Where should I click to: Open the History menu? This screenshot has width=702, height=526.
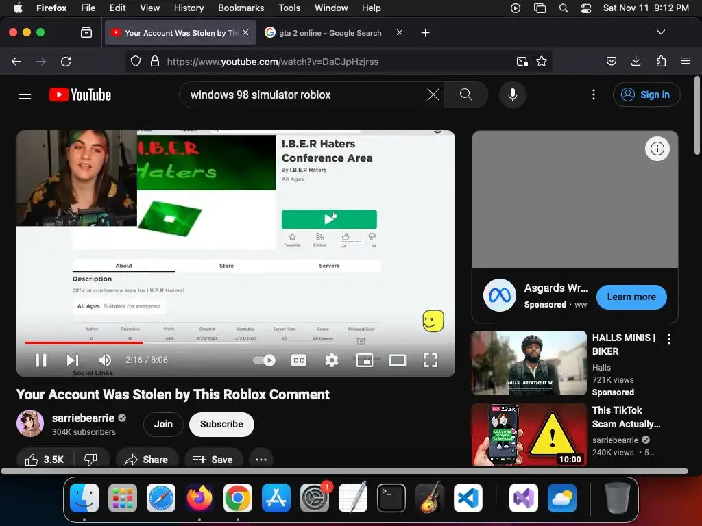[189, 8]
